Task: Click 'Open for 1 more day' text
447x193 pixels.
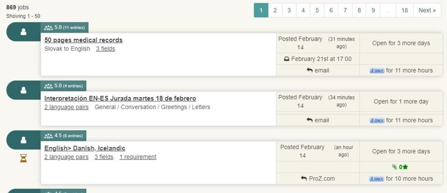Action: coord(401,102)
